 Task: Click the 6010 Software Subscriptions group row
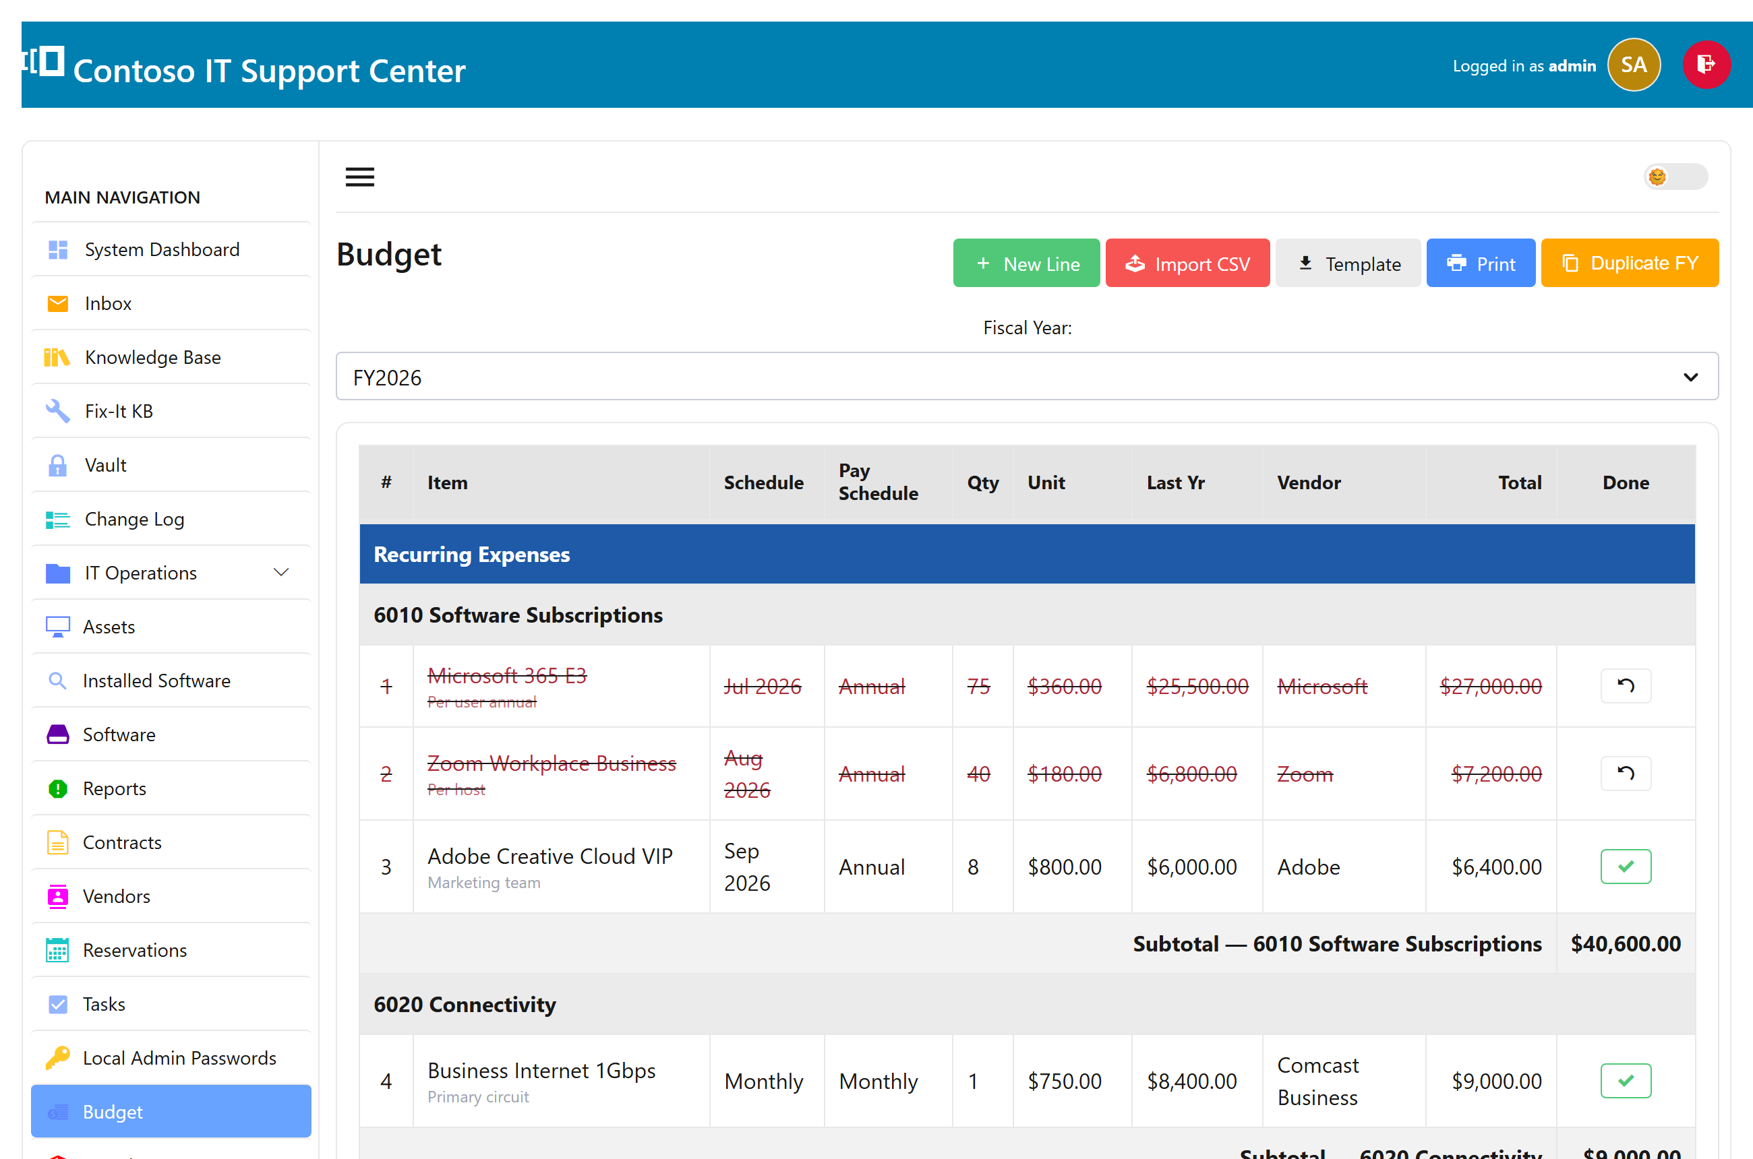point(1027,616)
